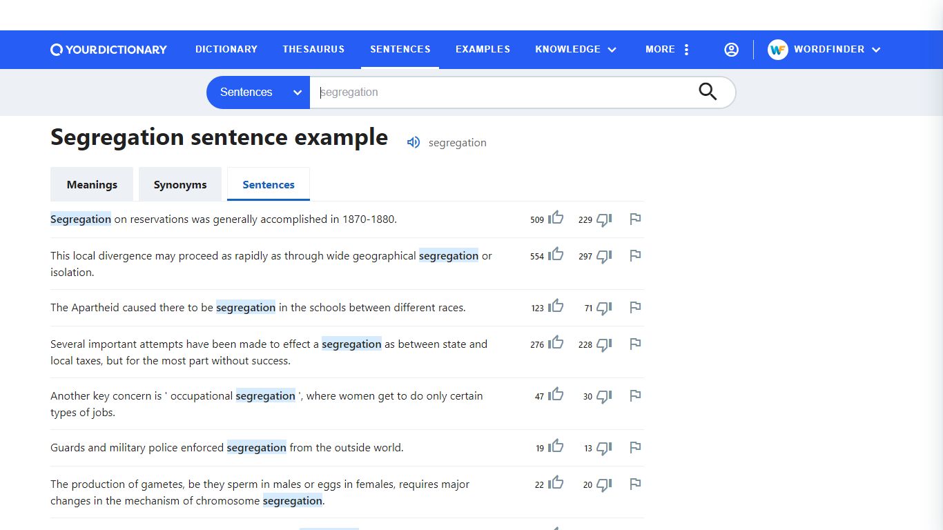Image resolution: width=943 pixels, height=530 pixels.
Task: Click the 'Segregation sentence example' heading
Action: pos(220,137)
